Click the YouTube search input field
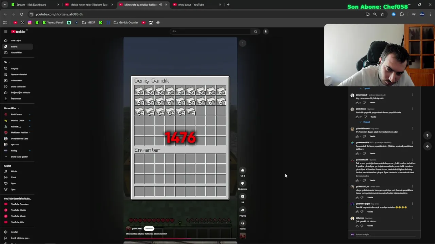The width and height of the screenshot is (435, 244). click(x=210, y=32)
